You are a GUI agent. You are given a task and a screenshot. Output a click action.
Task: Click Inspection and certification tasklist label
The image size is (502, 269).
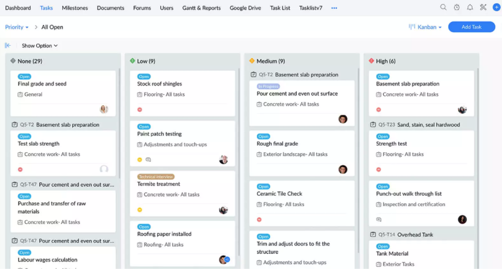[414, 204]
